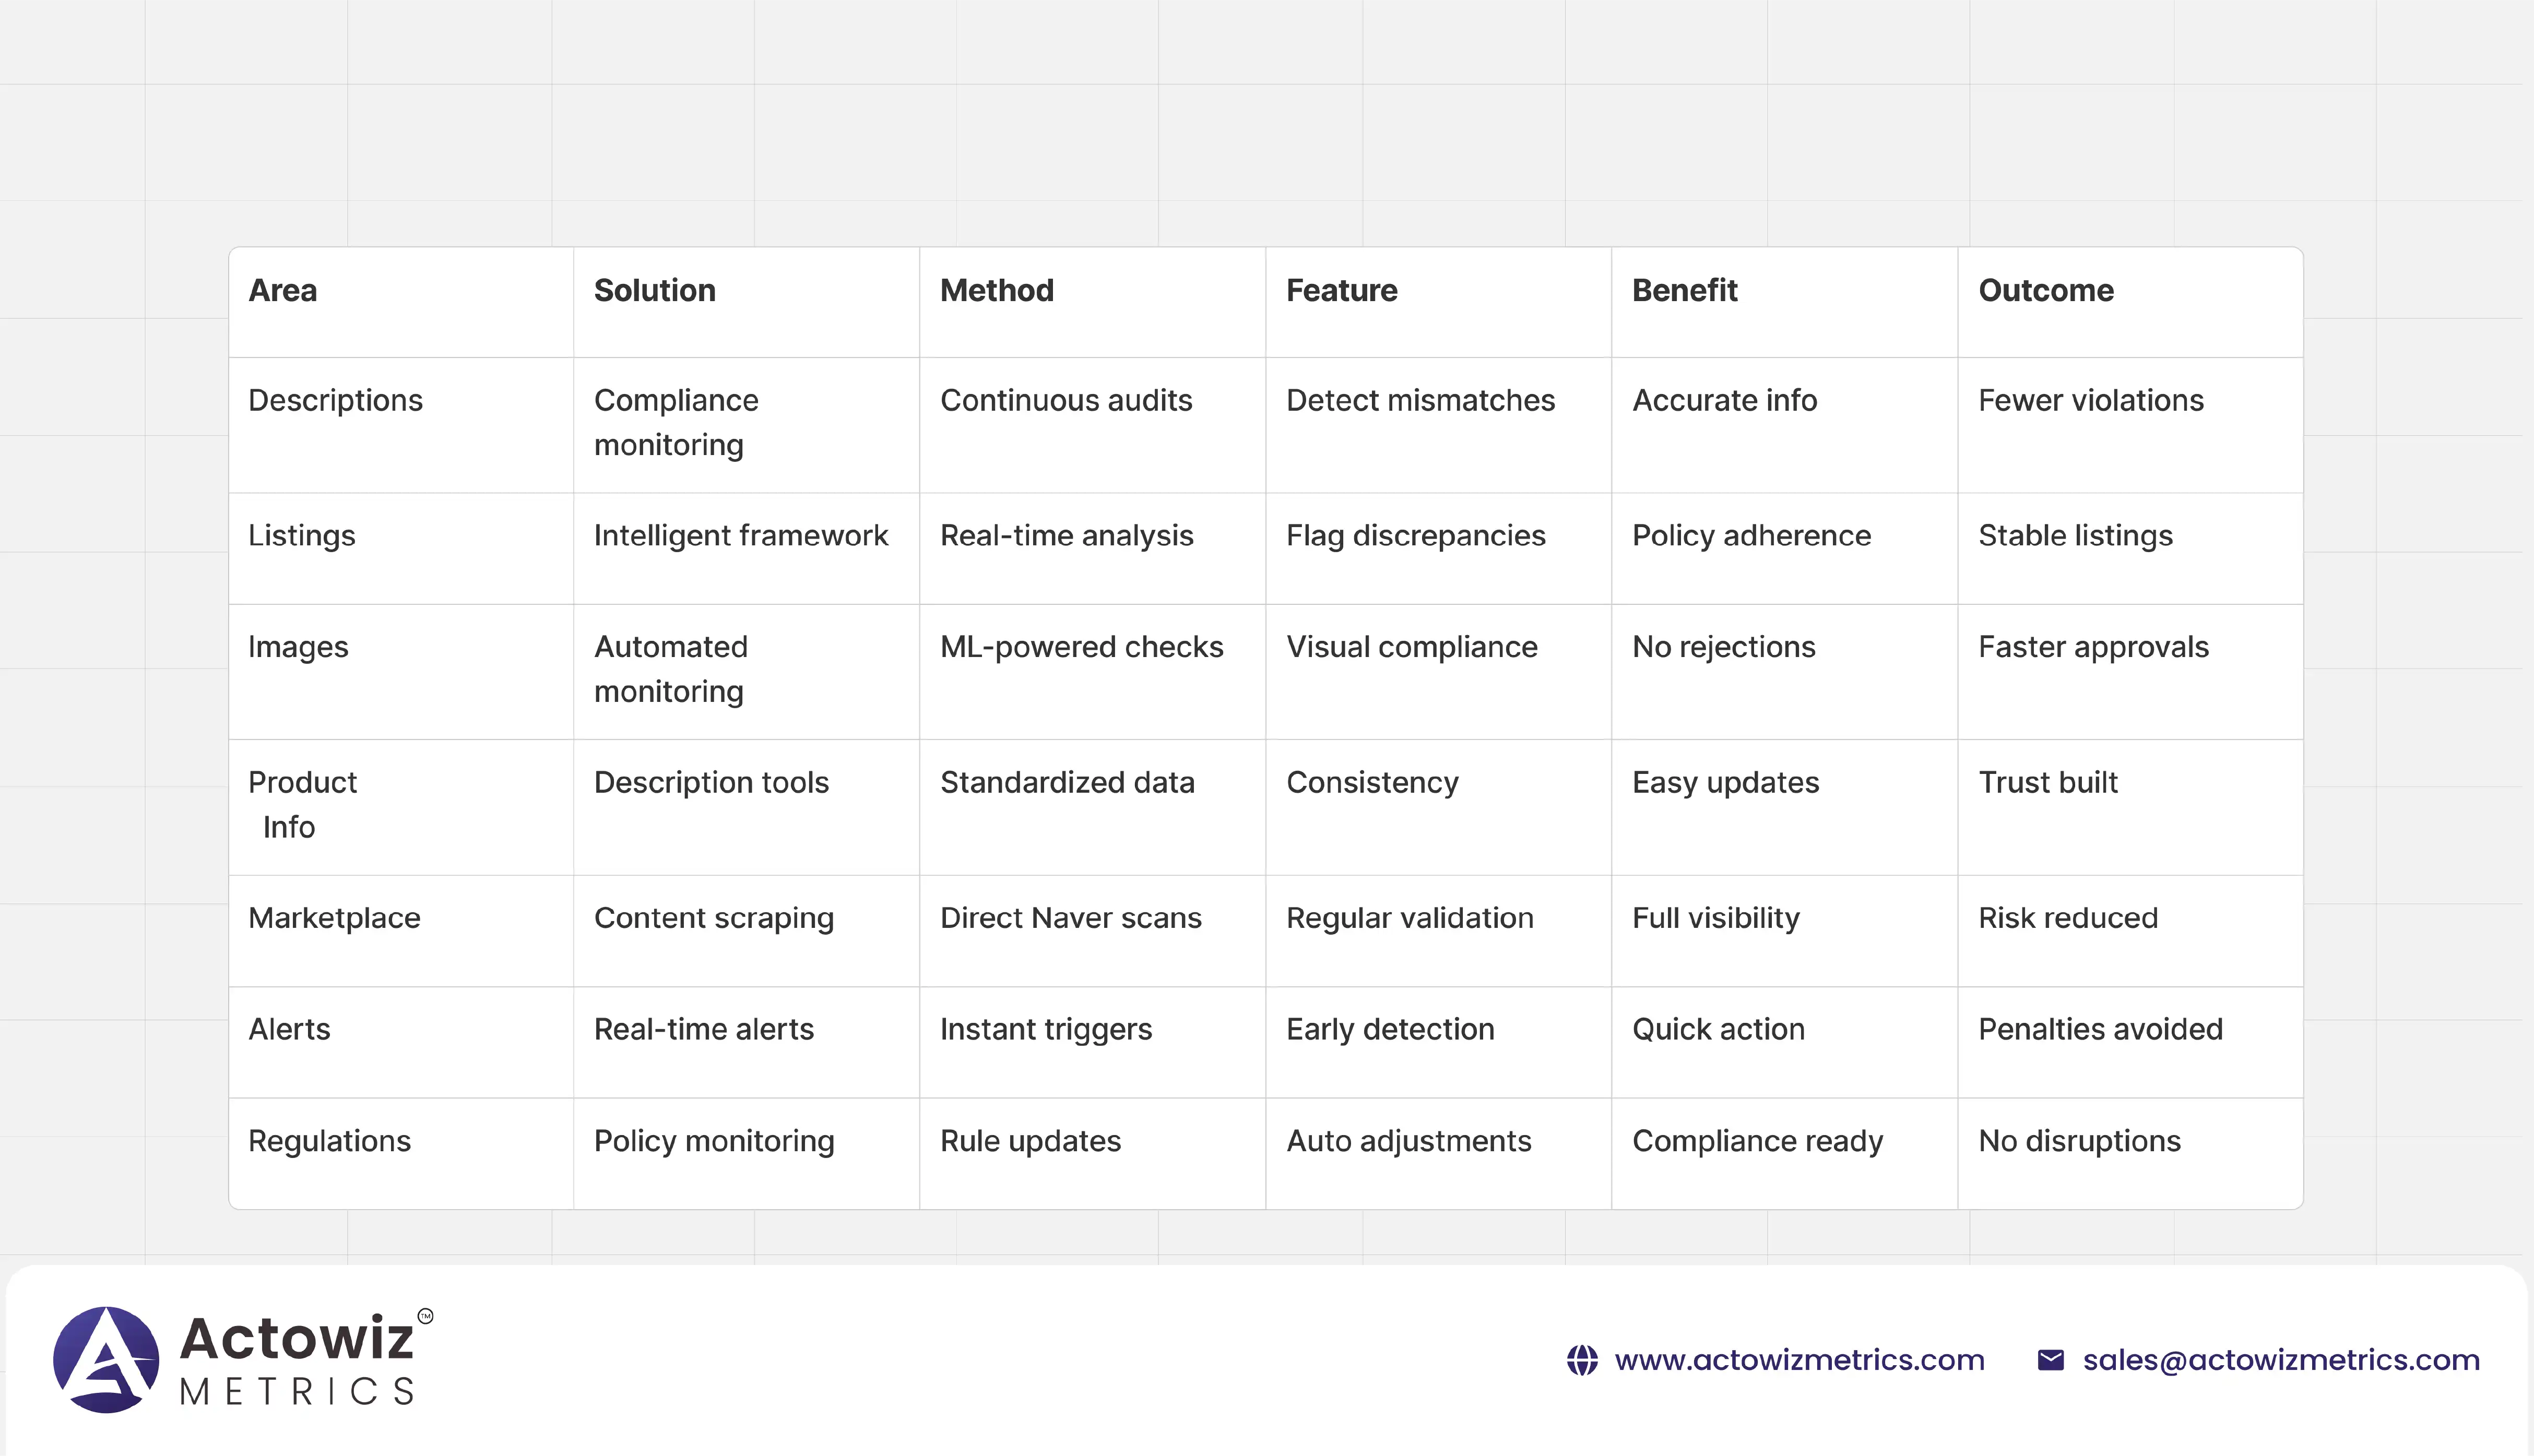Open the www.actowizmetrics.com link

[x=1799, y=1360]
